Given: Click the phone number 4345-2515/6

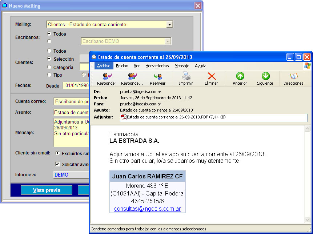Looking at the screenshot, I should 147,201.
